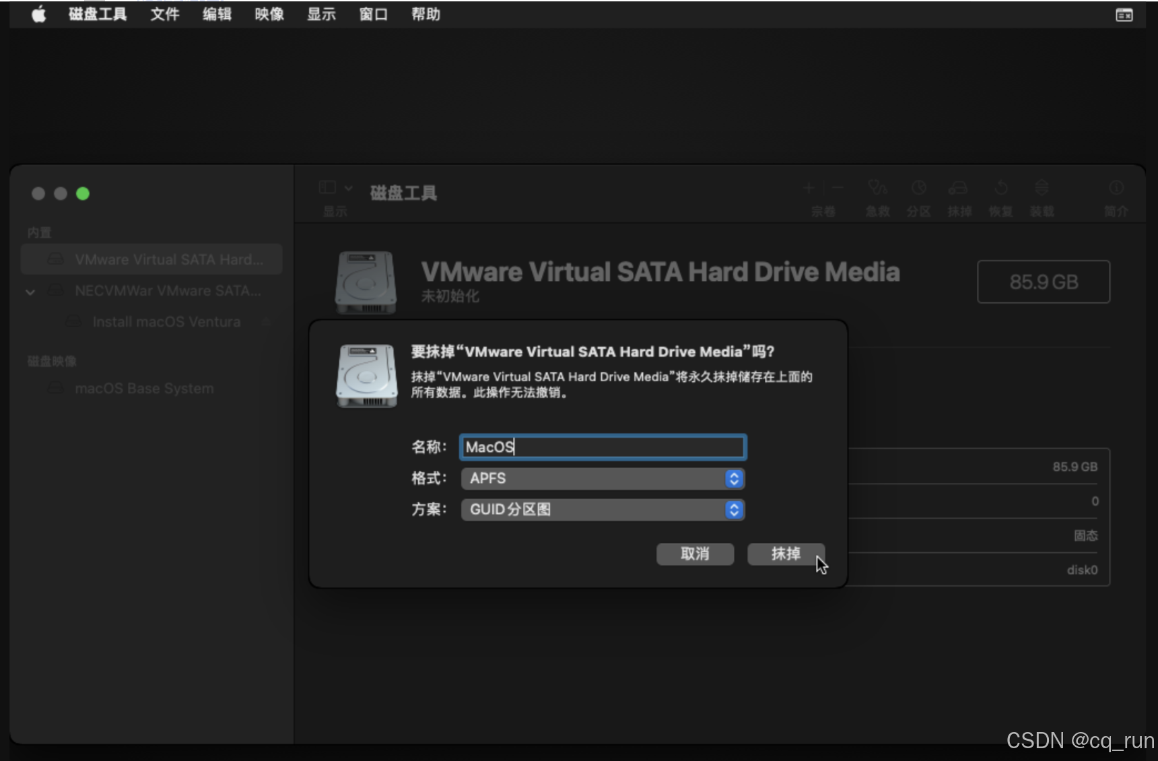1158x761 pixels.
Task: Click the 装载 mount toolbar icon
Action: click(1042, 188)
